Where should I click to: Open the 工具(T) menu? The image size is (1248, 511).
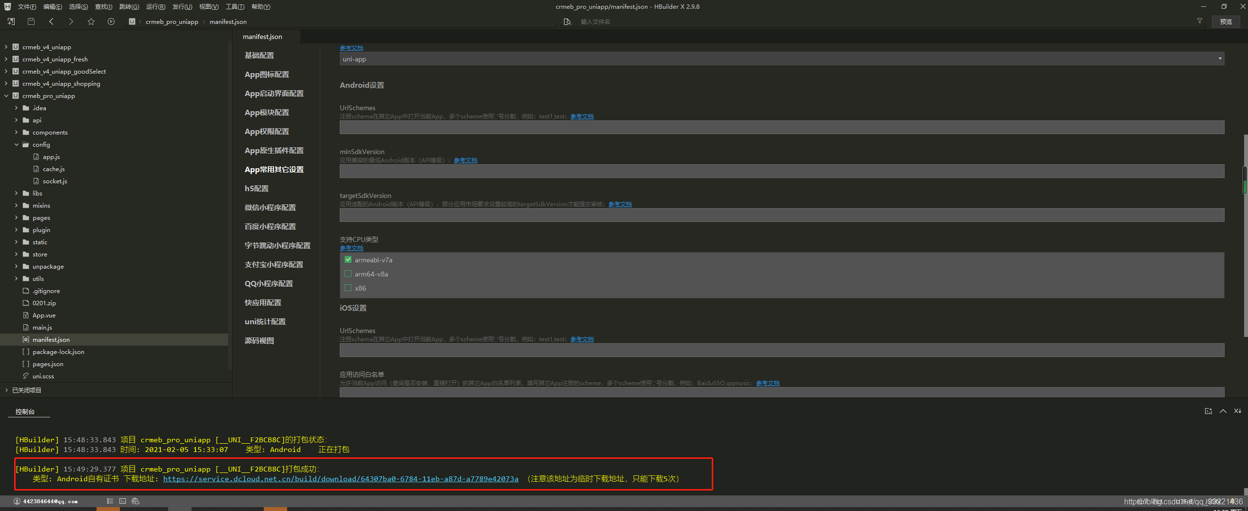click(235, 7)
